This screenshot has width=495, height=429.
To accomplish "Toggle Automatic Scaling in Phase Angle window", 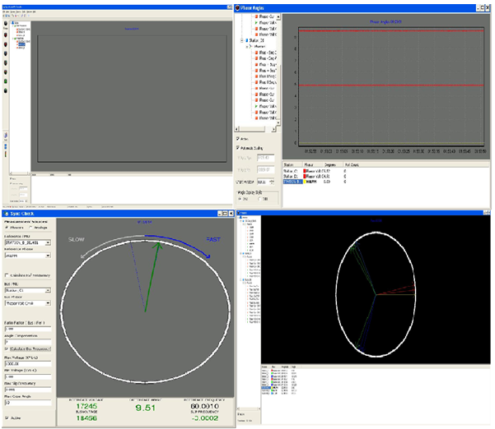I will [x=239, y=148].
